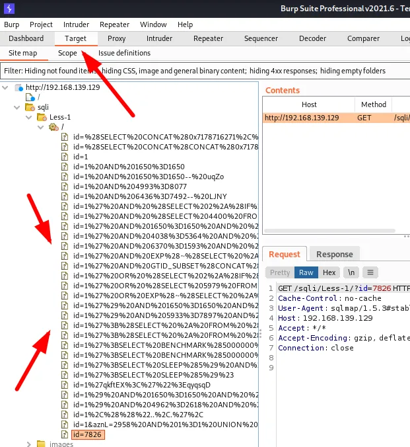
Task: Expand the images folder node
Action: point(29,444)
